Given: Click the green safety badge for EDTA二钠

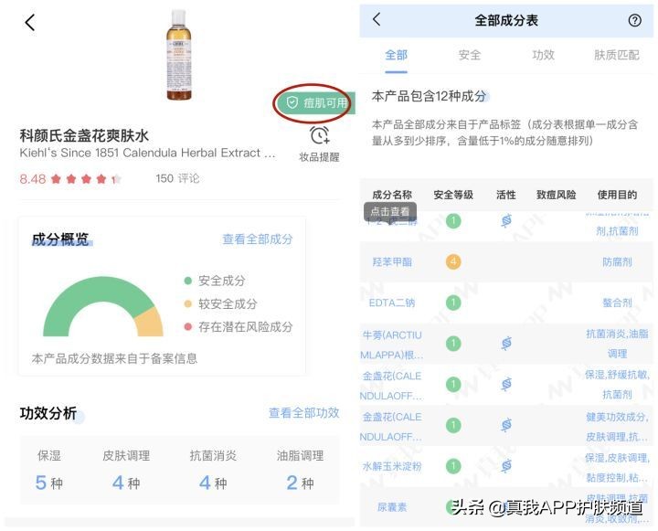Looking at the screenshot, I should 453,303.
